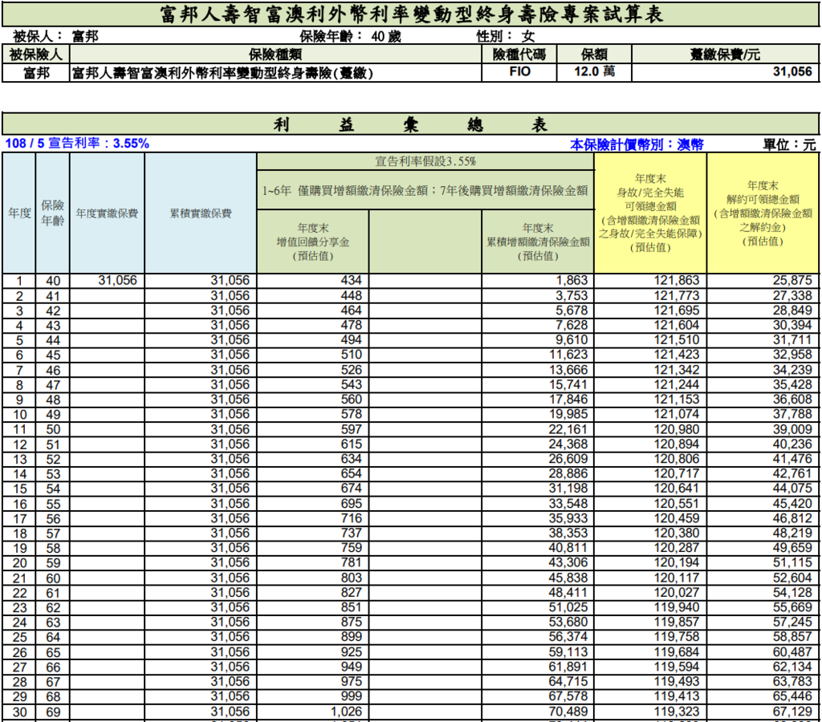
Task: Click the insurance age value 40 歲
Action: [386, 36]
